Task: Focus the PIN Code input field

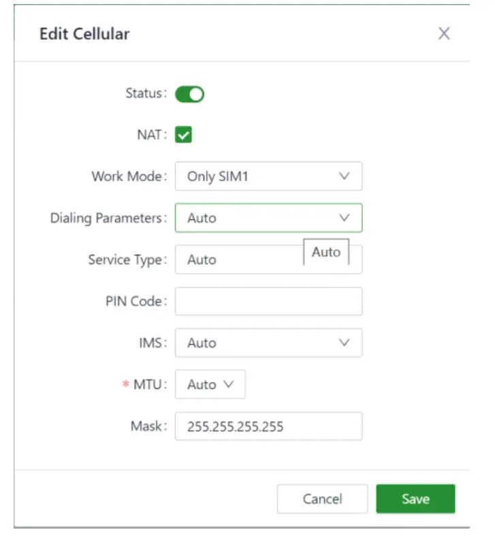Action: (268, 301)
